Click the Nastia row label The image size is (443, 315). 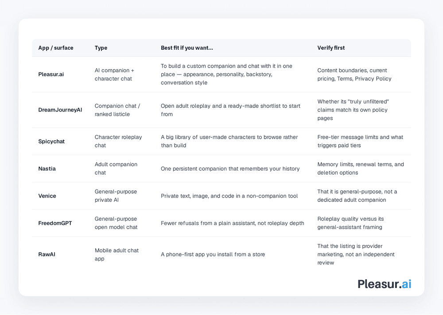[47, 169]
